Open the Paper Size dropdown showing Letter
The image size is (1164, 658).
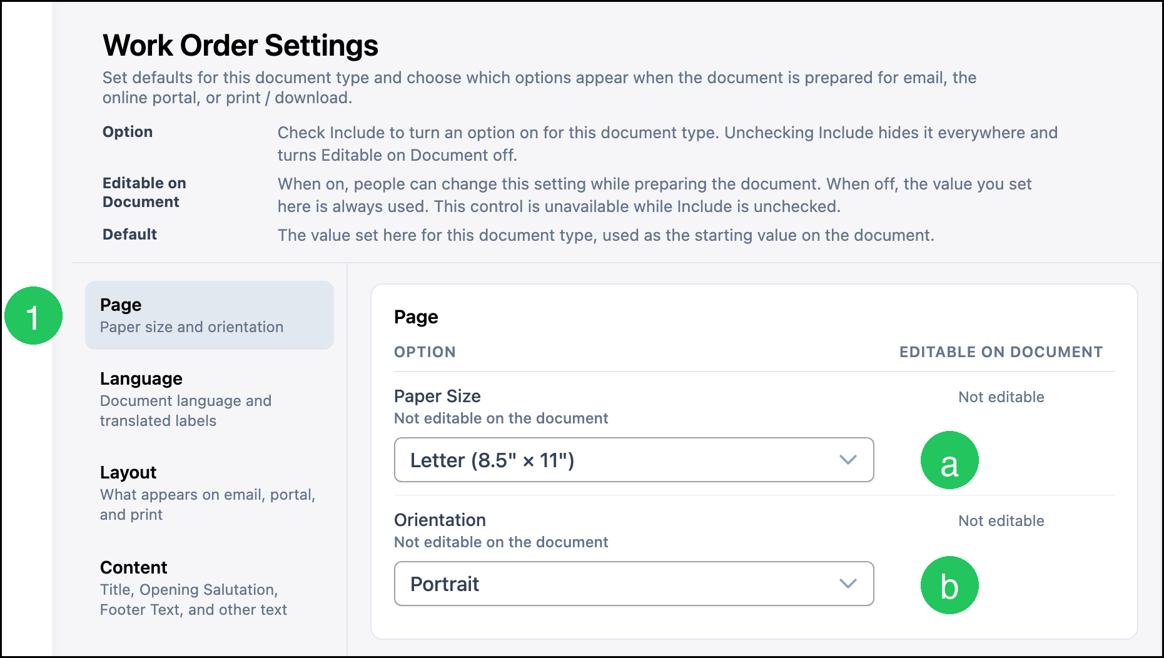click(x=634, y=460)
